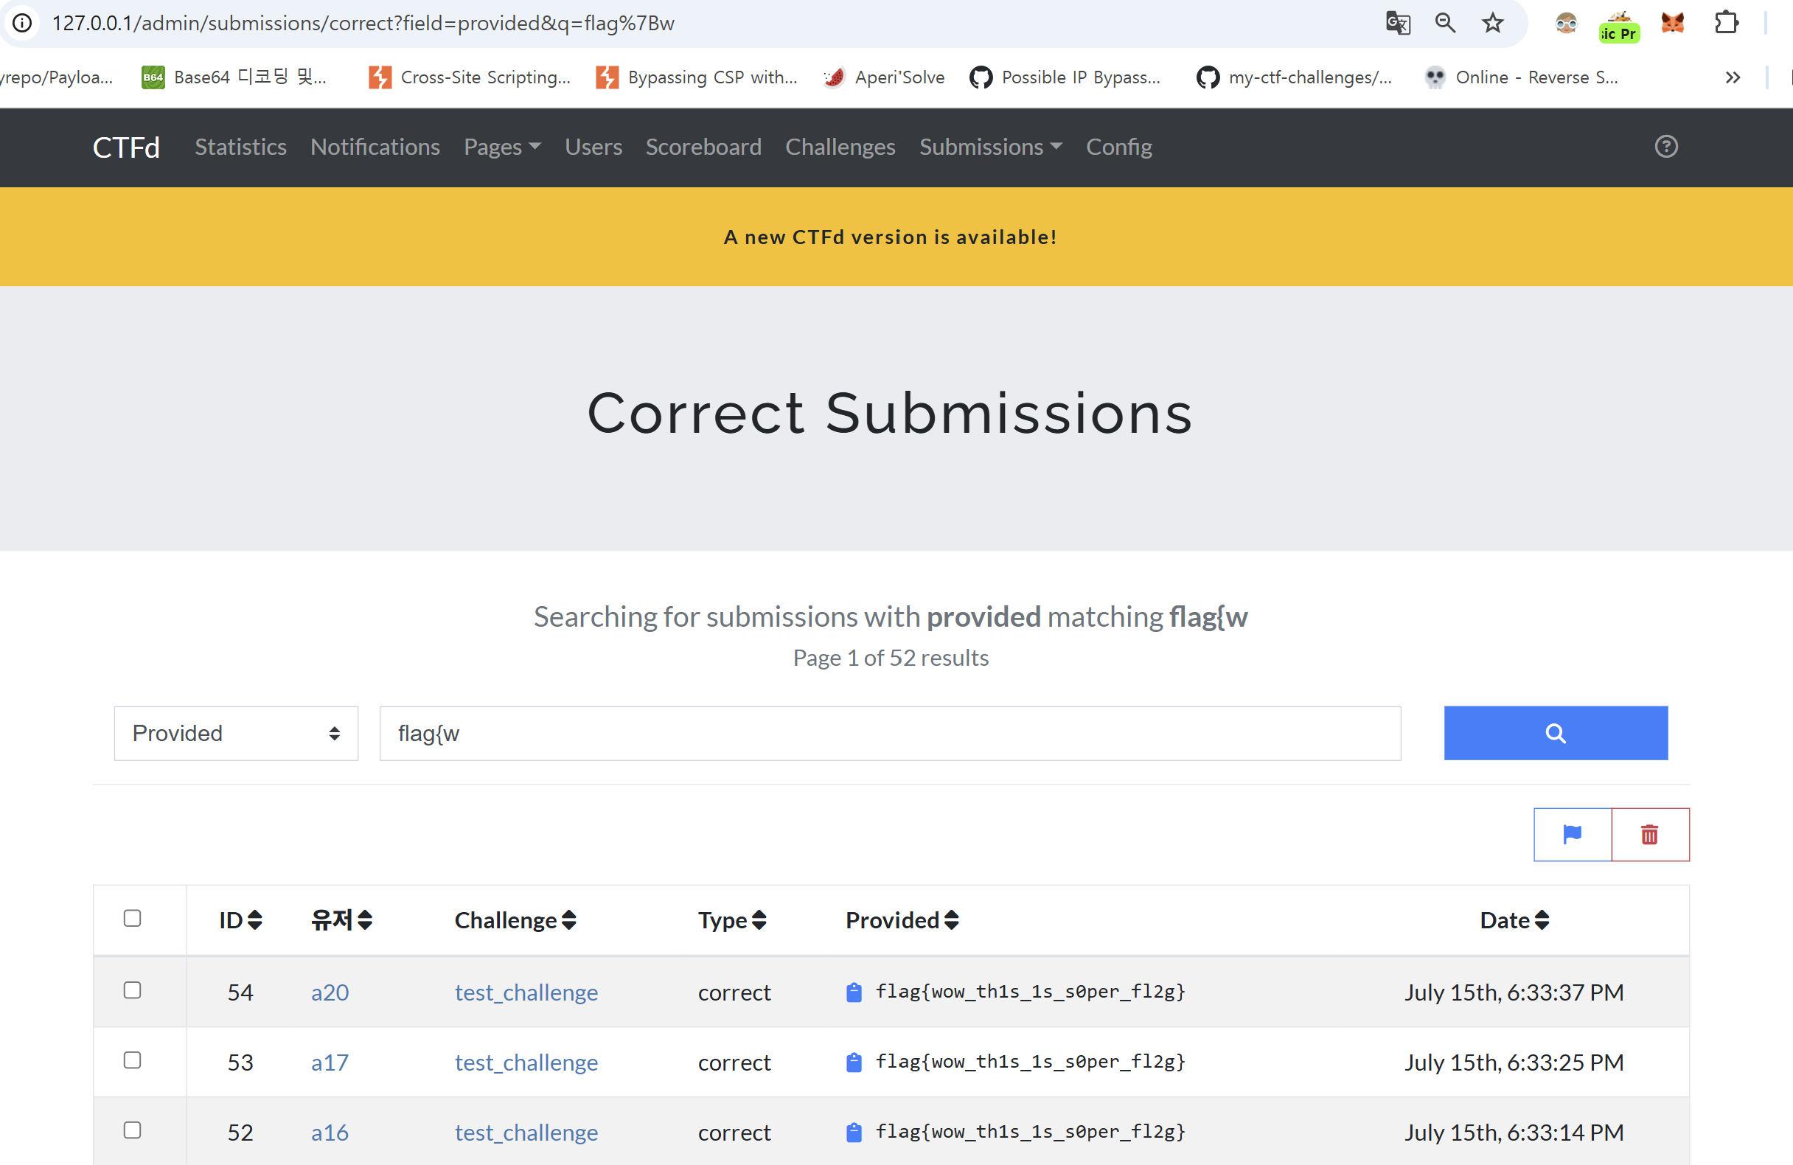Open user a17 profile link
The image size is (1793, 1165).
tap(330, 1063)
